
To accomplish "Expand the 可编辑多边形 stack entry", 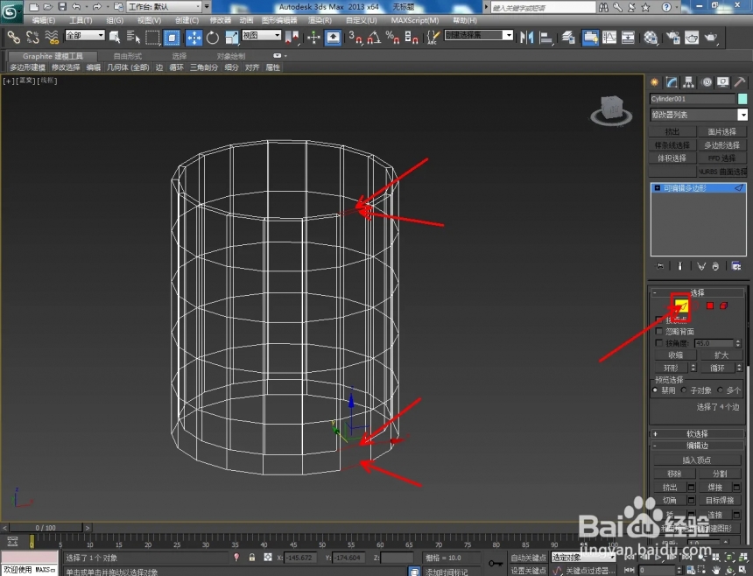I will coord(658,188).
